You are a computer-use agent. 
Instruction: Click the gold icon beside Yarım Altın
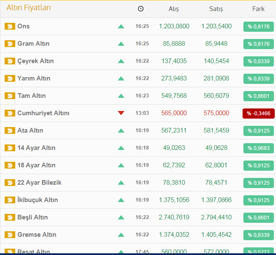coord(10,78)
